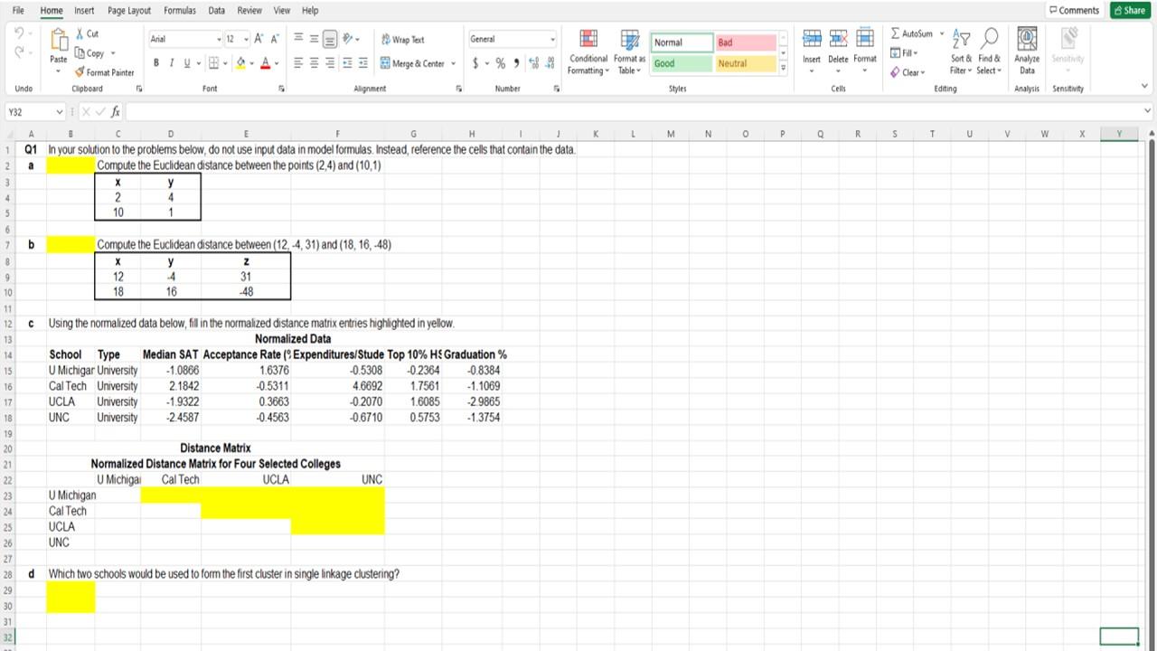Click the Increase Decimal icon
The width and height of the screenshot is (1157, 651).
pyautogui.click(x=531, y=63)
